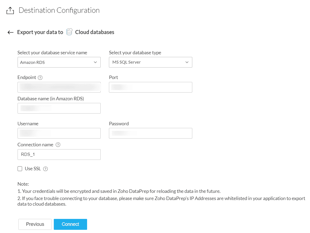This screenshot has width=310, height=233.
Task: Show help for the Endpoint field
Action: click(40, 78)
